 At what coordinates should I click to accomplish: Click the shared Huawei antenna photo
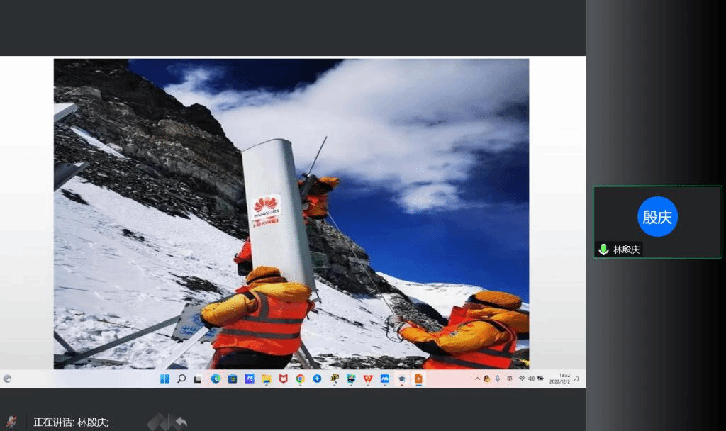click(x=291, y=213)
